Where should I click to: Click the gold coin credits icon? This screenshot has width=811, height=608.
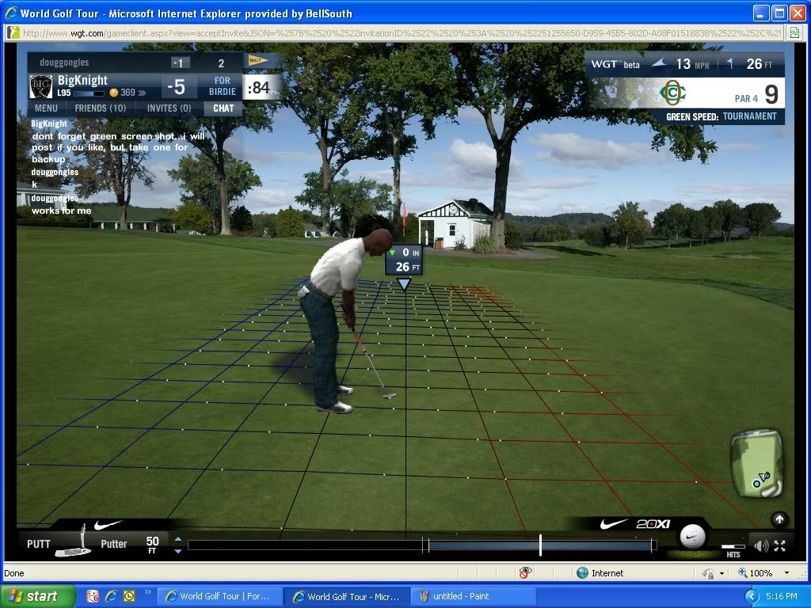114,93
